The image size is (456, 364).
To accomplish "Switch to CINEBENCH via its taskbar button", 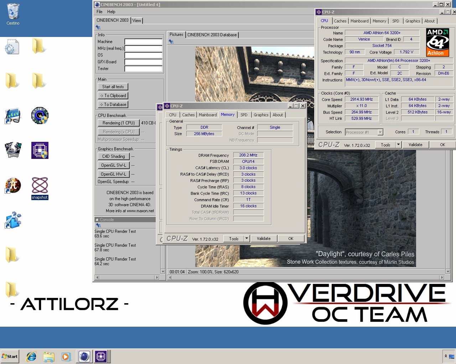I will 84,357.
